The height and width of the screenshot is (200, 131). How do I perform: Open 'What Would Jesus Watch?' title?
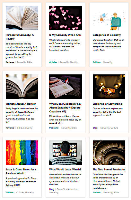pos(65,169)
